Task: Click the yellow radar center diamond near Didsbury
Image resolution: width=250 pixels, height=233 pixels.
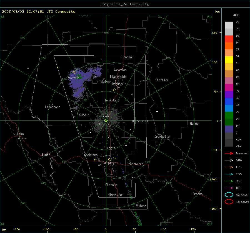Action: tap(106, 121)
